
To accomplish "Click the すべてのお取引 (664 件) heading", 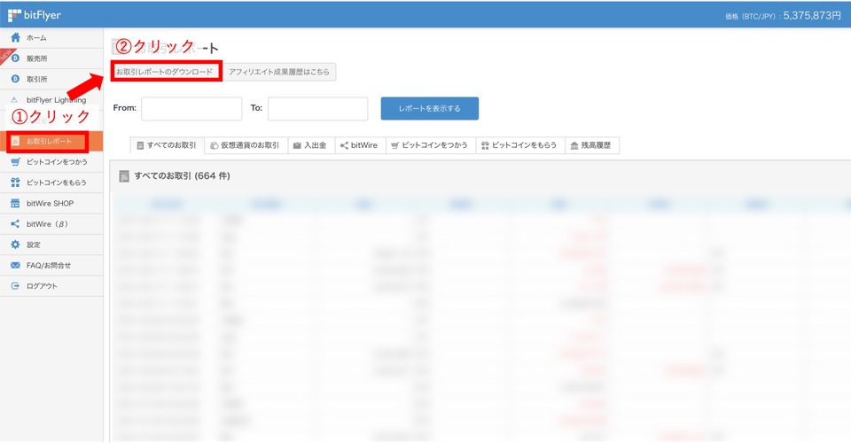I will pyautogui.click(x=183, y=175).
